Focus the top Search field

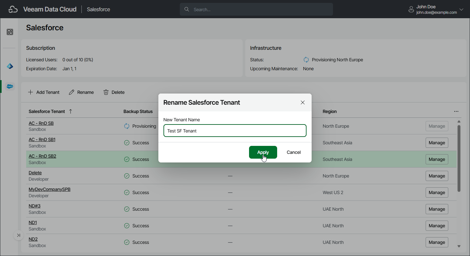[256, 10]
